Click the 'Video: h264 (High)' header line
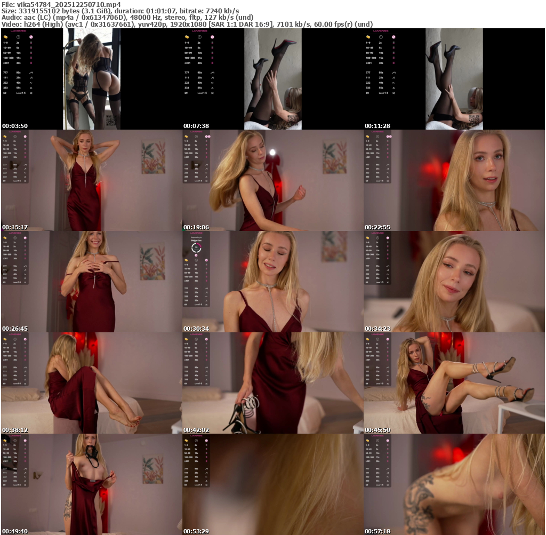This screenshot has width=546, height=535. tap(187, 25)
